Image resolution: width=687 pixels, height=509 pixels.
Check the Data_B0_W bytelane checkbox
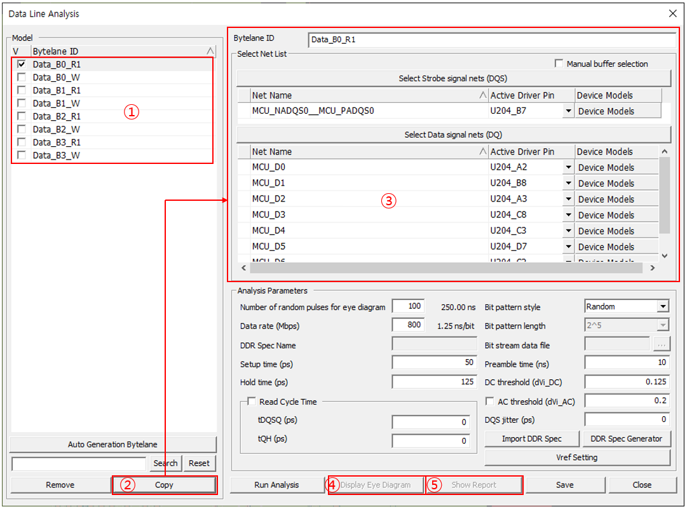(22, 78)
